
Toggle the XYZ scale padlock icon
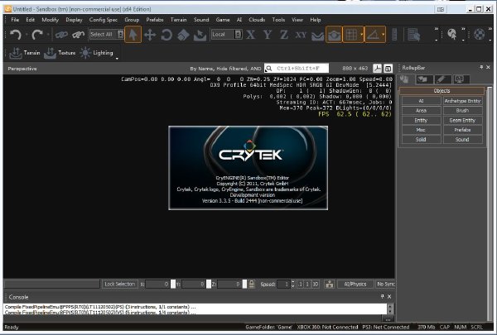(x=252, y=284)
